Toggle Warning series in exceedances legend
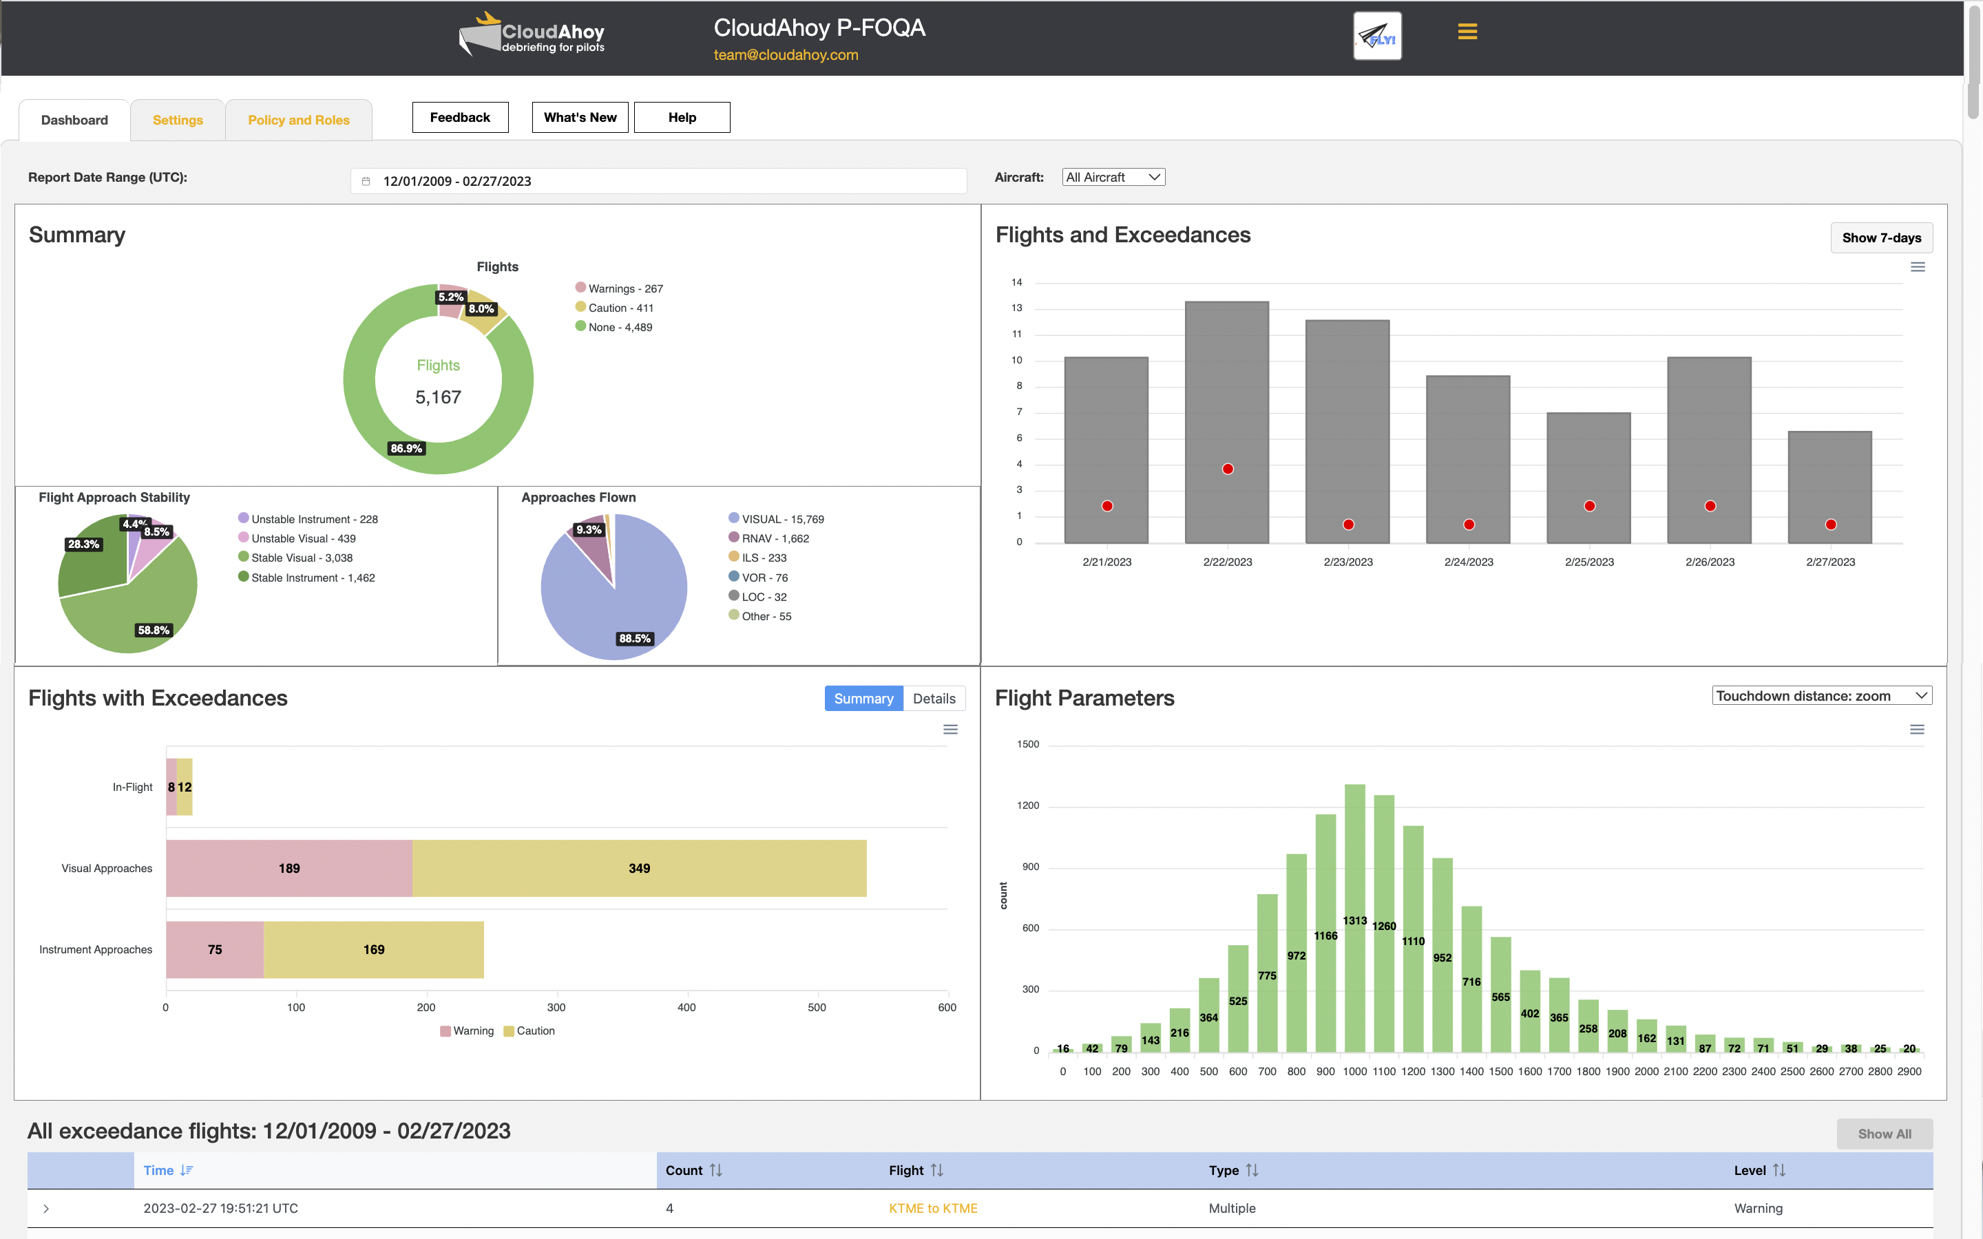Screen dimensions: 1983x1239 coord(467,1031)
